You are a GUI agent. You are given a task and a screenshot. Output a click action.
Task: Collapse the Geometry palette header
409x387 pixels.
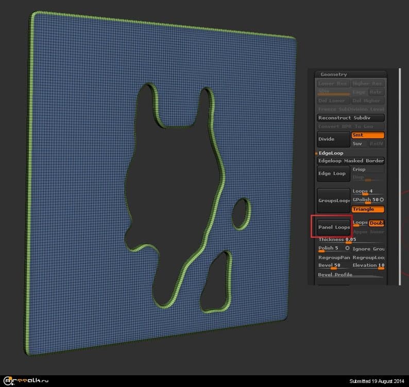(x=334, y=74)
